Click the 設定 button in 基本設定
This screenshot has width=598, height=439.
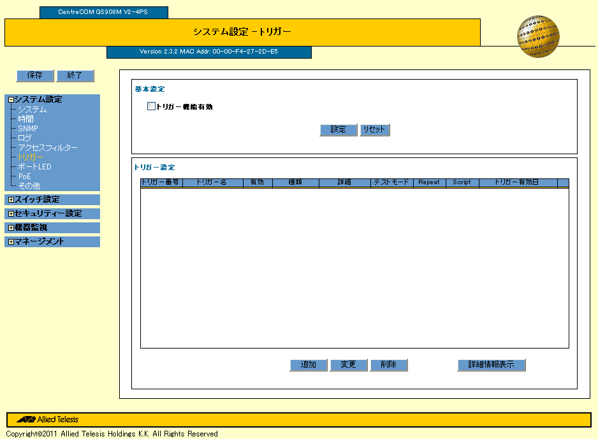click(x=338, y=129)
